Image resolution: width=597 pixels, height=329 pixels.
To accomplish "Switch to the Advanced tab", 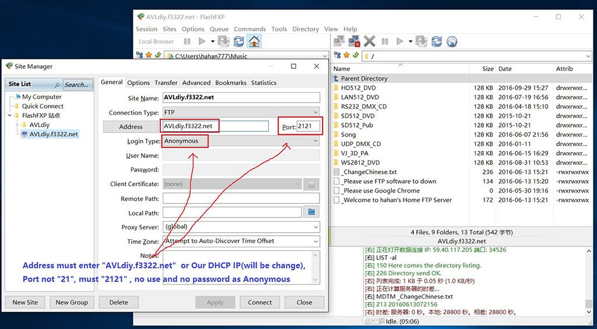I will (x=196, y=83).
